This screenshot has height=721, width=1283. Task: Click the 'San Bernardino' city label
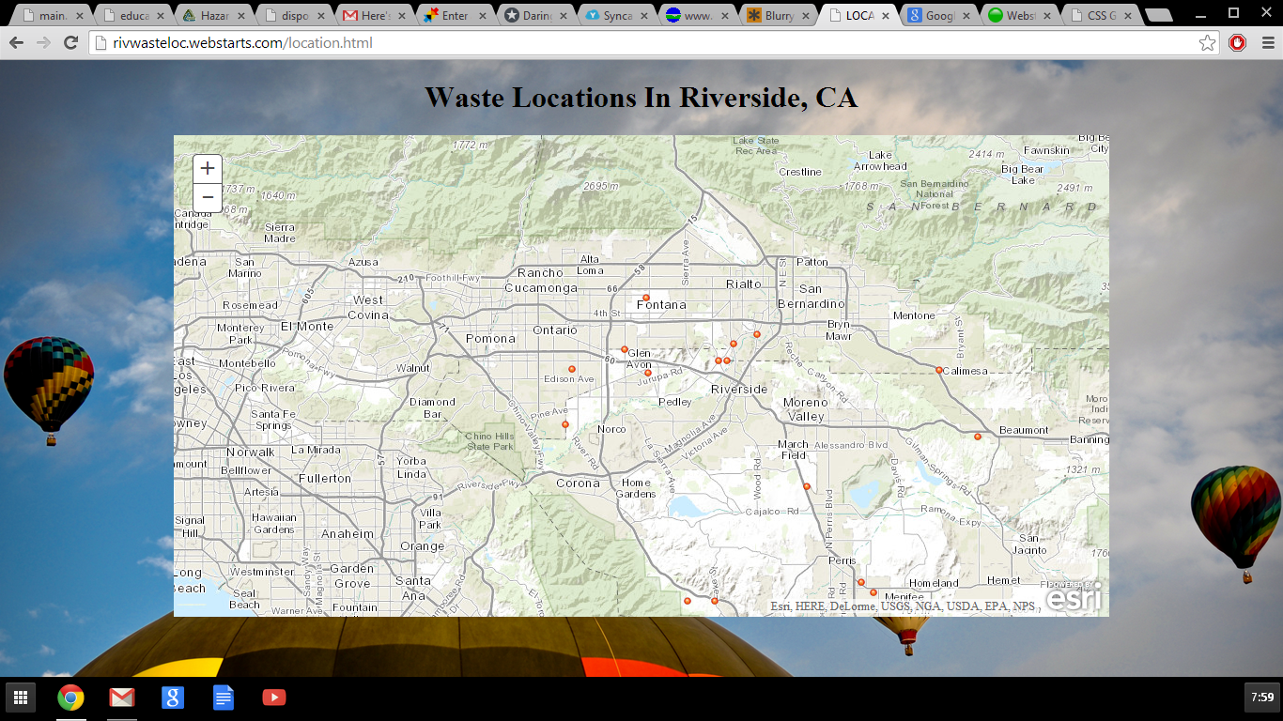[x=812, y=297]
